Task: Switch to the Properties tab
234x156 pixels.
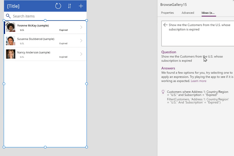Action: click(x=168, y=13)
